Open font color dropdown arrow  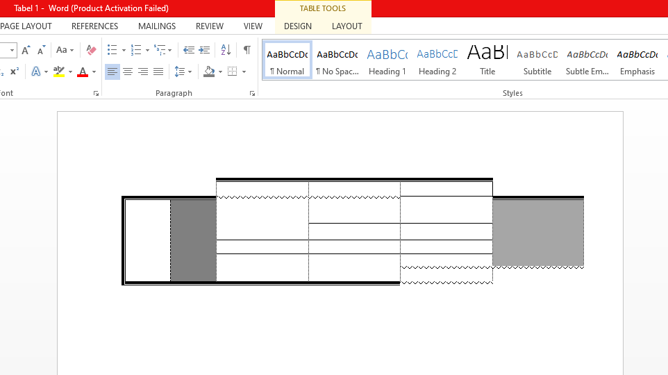94,72
